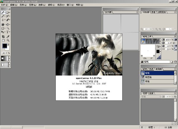Image resolution: width=178 pixels, height=129 pixels.
Task: Pick the Eyedropper tool
Action: tap(8, 36)
